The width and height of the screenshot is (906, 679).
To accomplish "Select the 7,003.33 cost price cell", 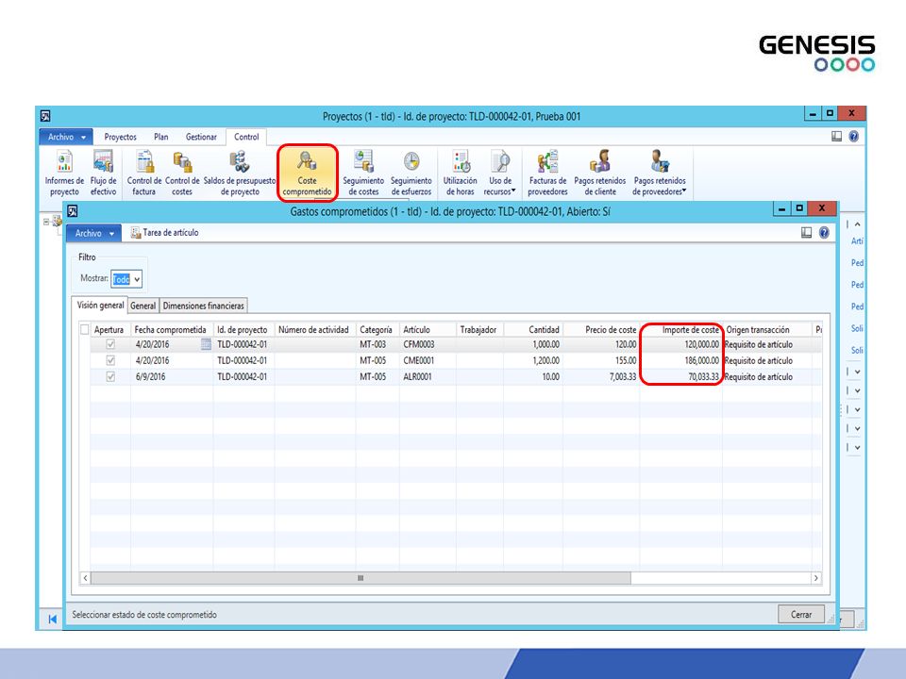I will tap(601, 376).
